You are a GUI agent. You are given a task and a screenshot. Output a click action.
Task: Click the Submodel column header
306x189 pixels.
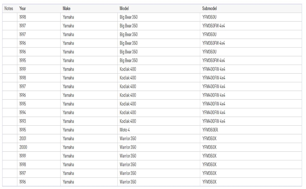click(x=209, y=9)
